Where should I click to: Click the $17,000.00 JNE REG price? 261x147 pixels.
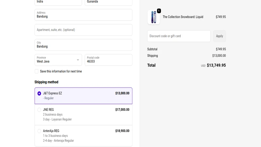coord(122,110)
